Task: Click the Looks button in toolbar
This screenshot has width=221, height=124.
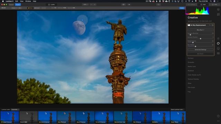Action: [x=51, y=4]
